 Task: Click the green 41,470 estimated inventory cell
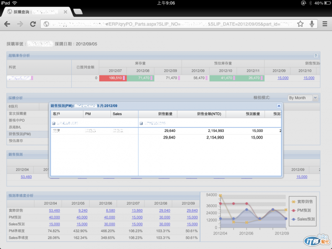pos(223,78)
